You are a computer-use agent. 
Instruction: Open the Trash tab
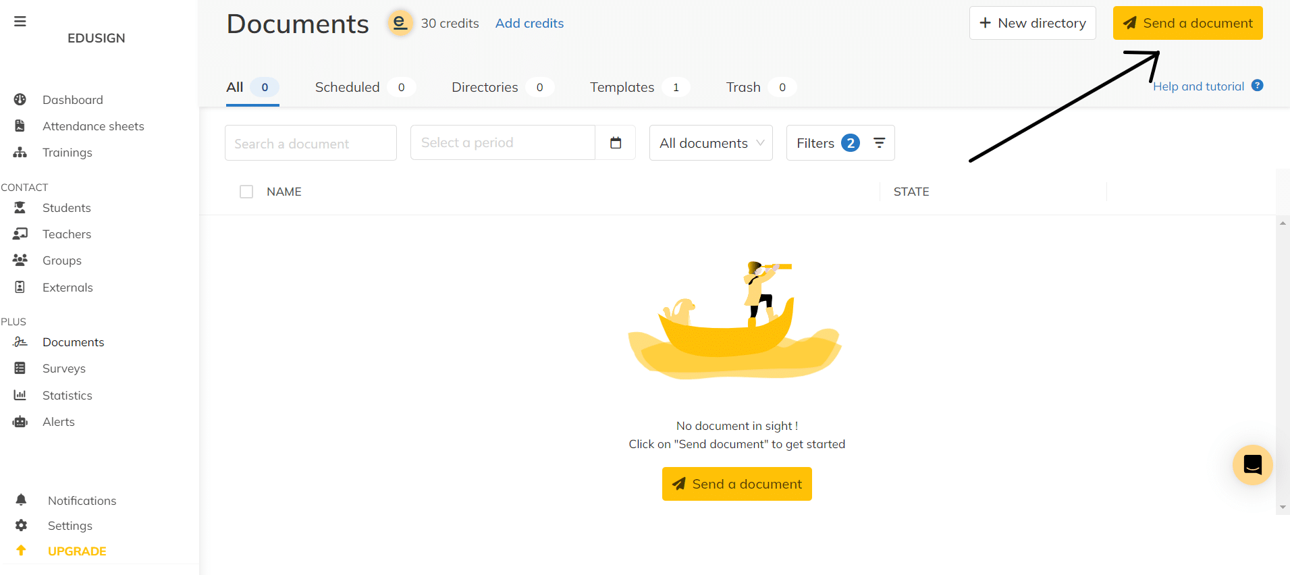[x=743, y=87]
